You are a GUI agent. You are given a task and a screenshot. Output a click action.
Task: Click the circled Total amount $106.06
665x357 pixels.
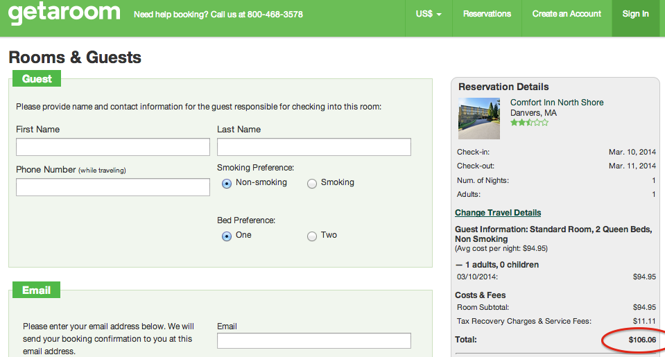tap(642, 340)
